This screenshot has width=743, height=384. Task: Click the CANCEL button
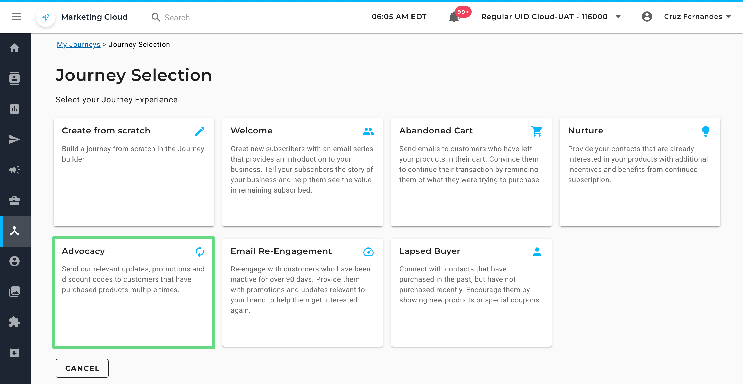click(82, 368)
